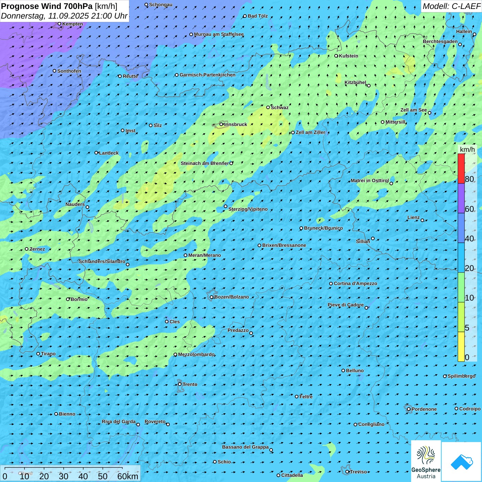Click the 'Bad Tölz' label
The height and width of the screenshot is (482, 482).
(258, 16)
